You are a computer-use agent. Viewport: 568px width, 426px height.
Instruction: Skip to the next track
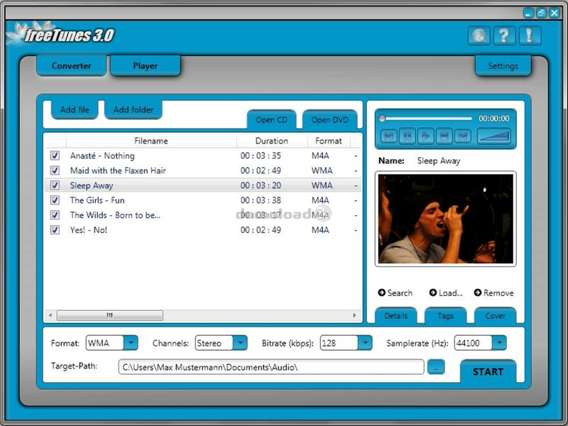point(462,136)
